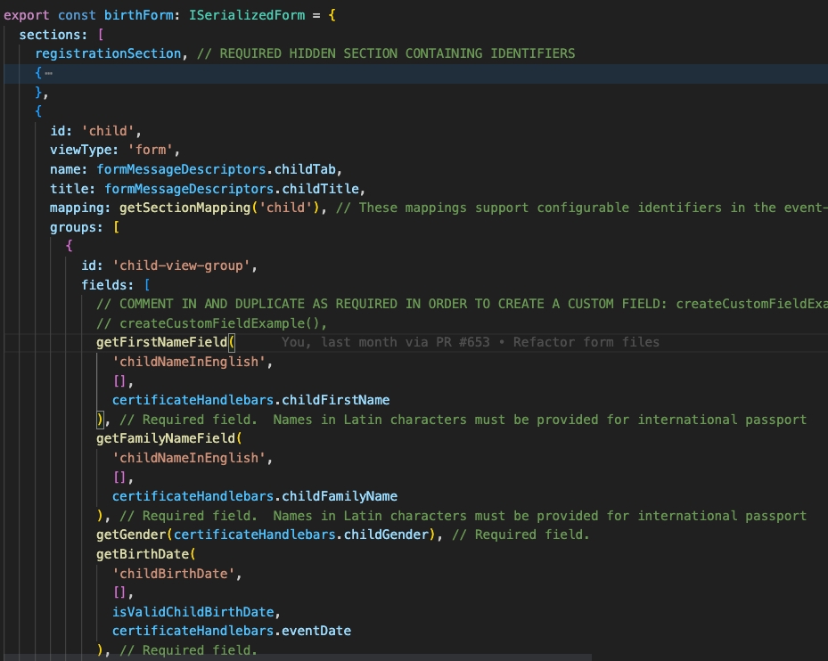Screen dimensions: 828x661
Task: Click the registrationSection identifier
Action: (x=108, y=53)
